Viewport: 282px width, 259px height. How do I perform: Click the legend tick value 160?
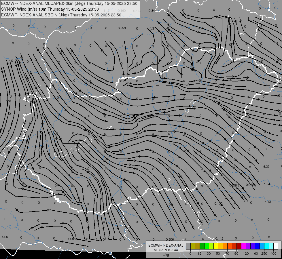pos(255,254)
